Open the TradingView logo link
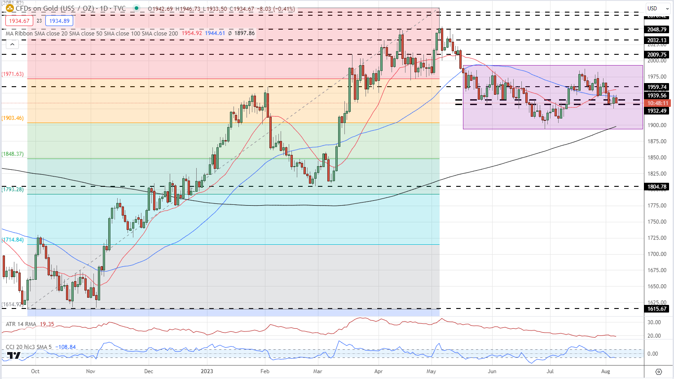This screenshot has width=674, height=379. point(14,356)
